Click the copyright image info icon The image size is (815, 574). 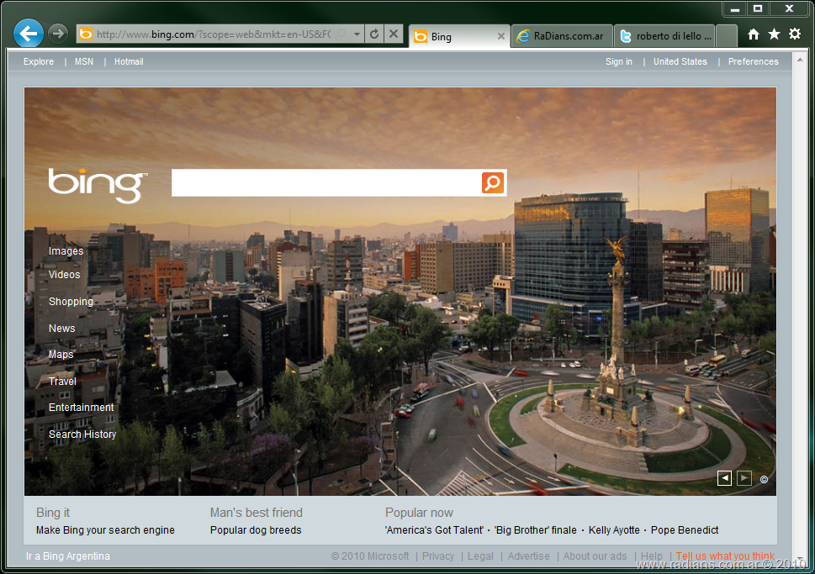[764, 480]
